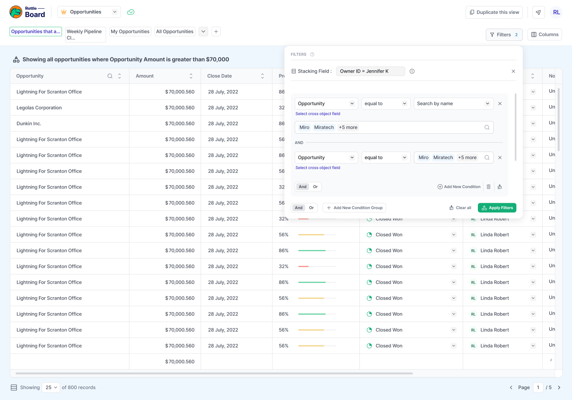
Task: Open the Weekly Pipeline tab
Action: click(x=85, y=35)
